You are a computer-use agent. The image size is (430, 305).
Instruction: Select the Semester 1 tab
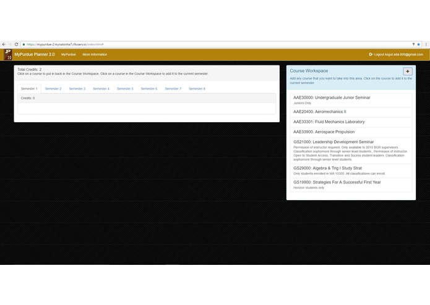pos(29,89)
